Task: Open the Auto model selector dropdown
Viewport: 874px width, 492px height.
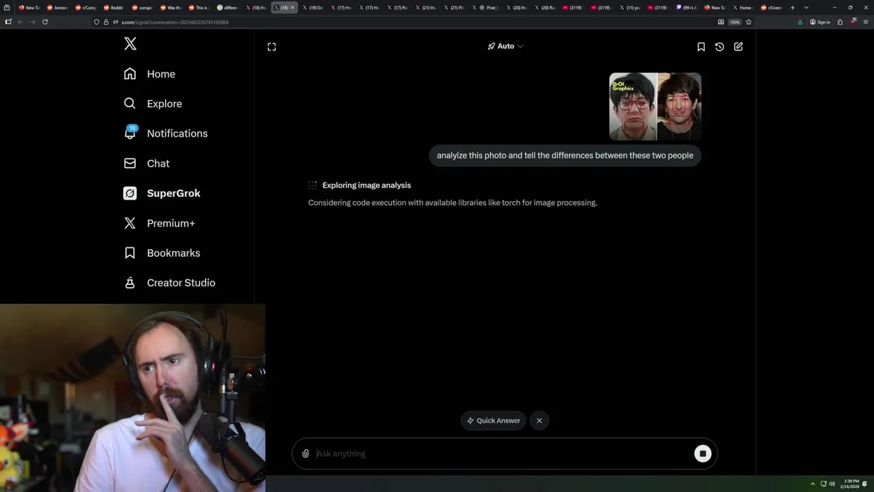Action: tap(505, 46)
